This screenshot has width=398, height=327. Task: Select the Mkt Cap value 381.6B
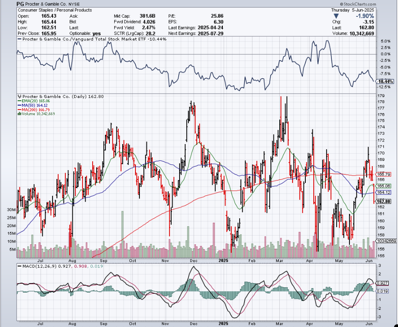coord(147,16)
